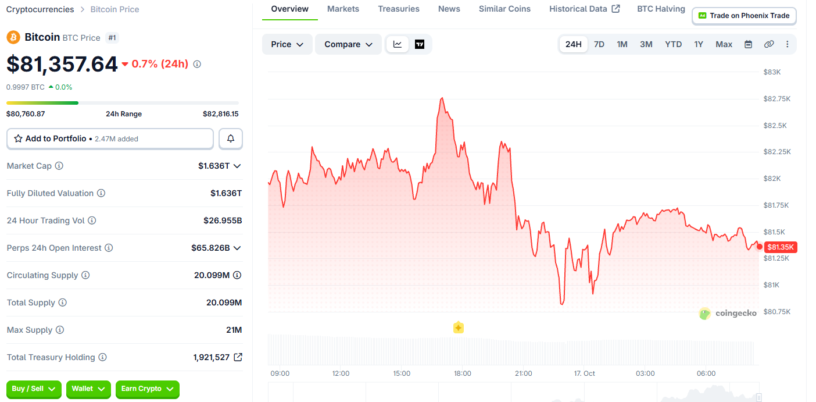This screenshot has height=402, width=816.
Task: Expand the Market Cap chevron
Action: 237,166
